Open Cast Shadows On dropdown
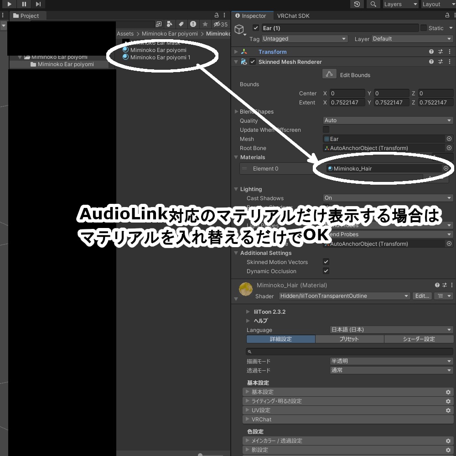Image resolution: width=456 pixels, height=456 pixels. [x=388, y=198]
